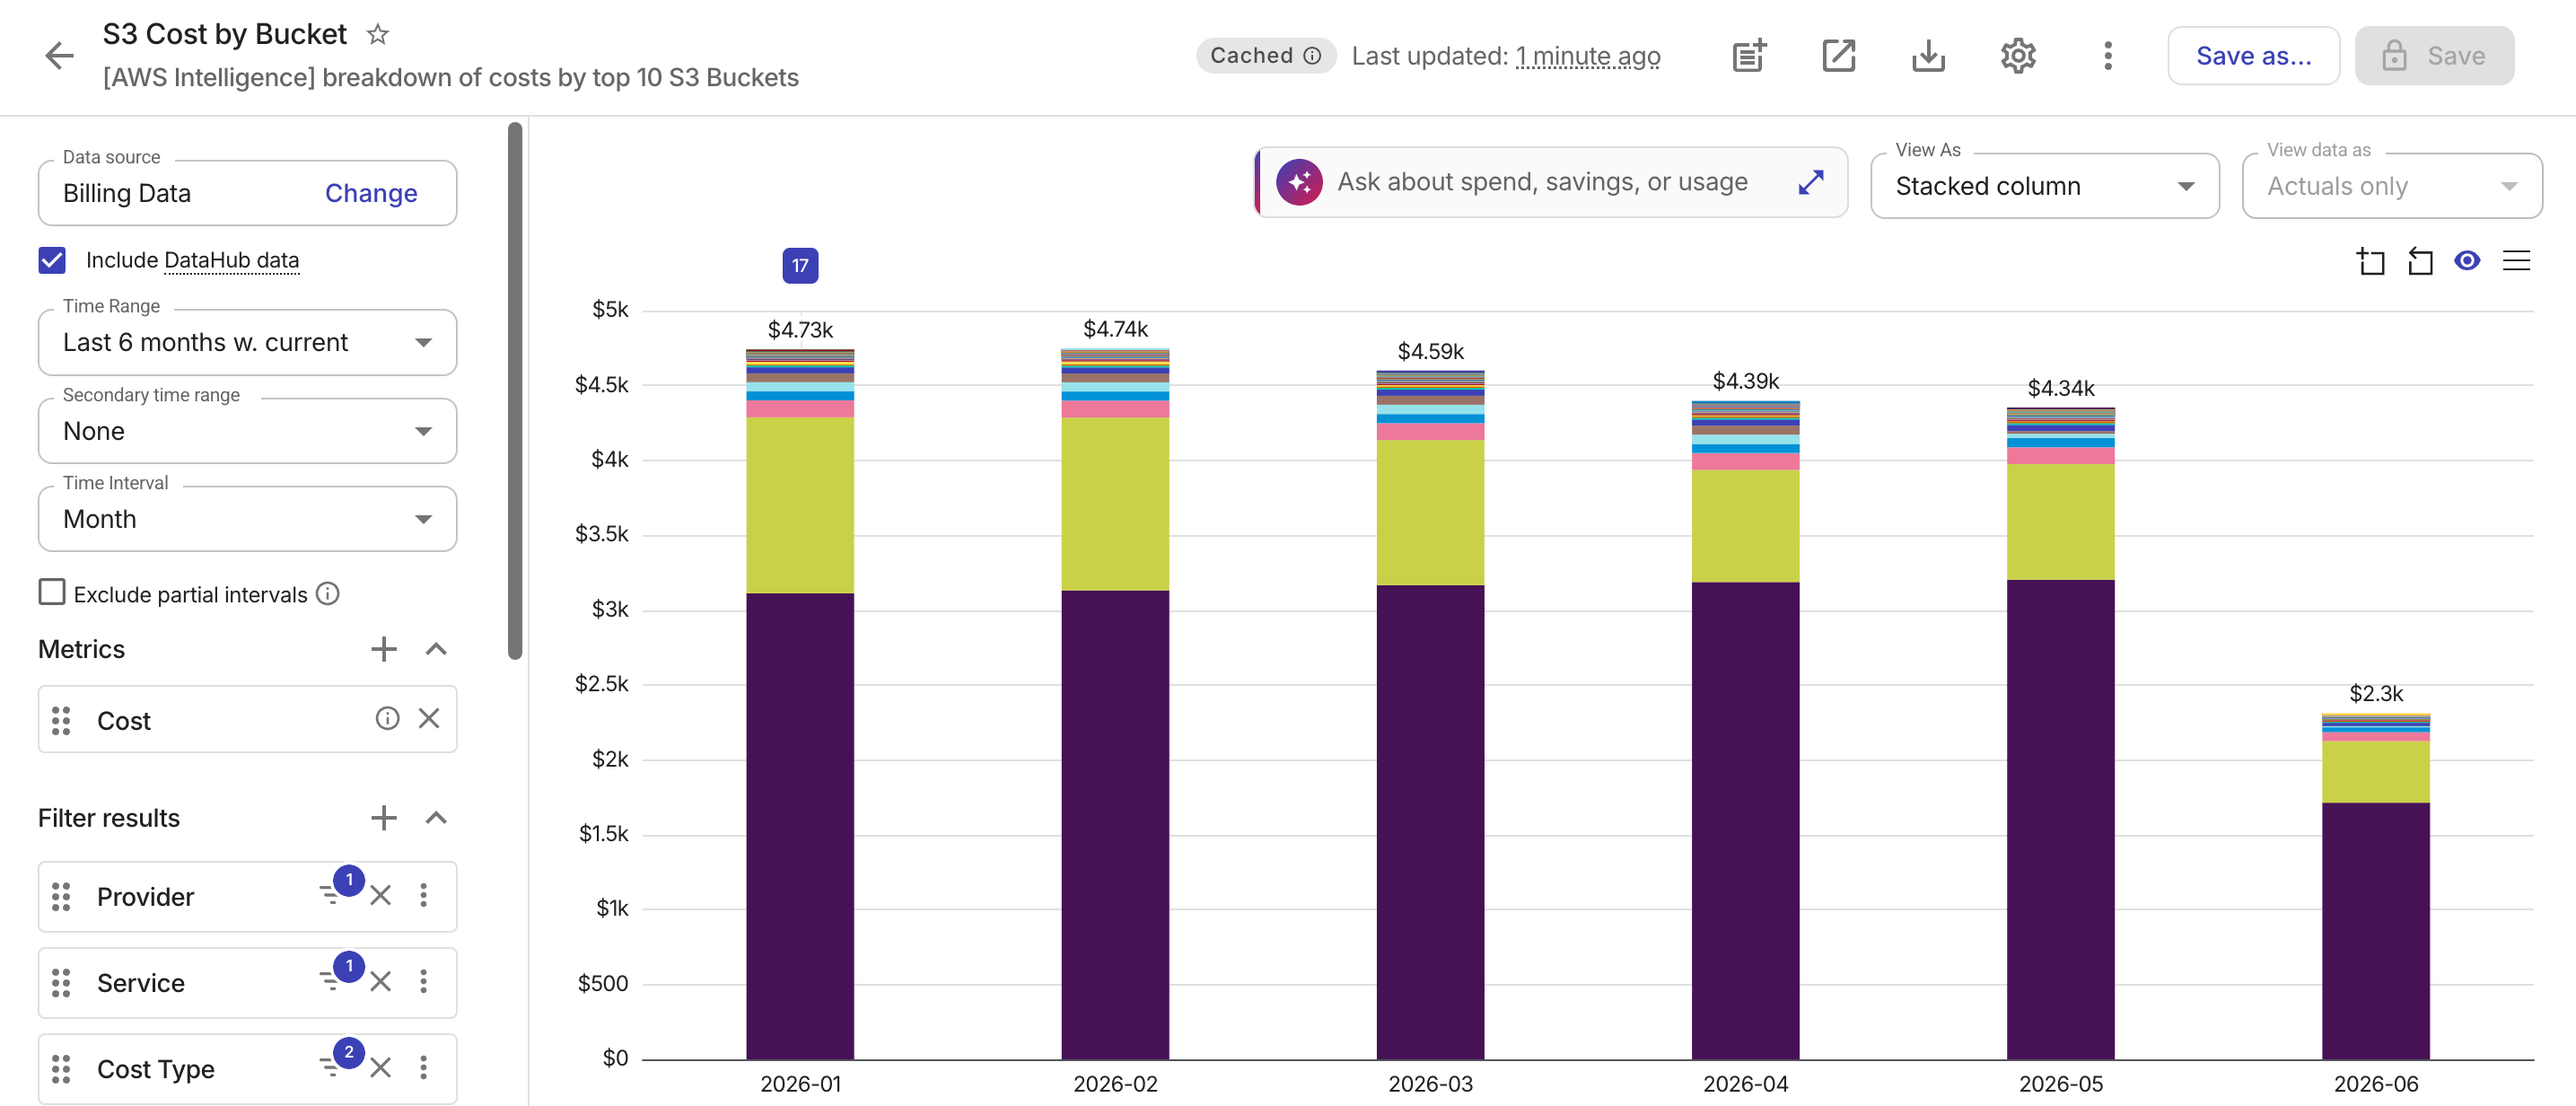Click the Cached info icon
This screenshot has height=1106, width=2576.
(1312, 55)
